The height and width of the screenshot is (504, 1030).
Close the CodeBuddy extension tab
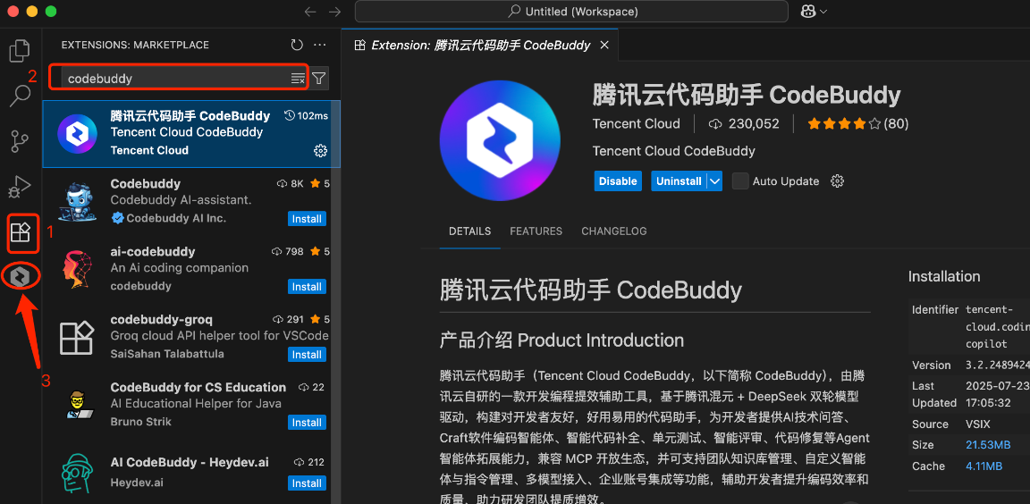(604, 46)
